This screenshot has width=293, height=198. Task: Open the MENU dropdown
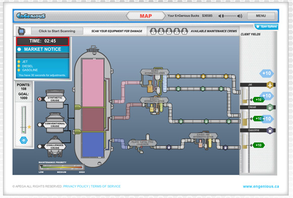(x=261, y=16)
